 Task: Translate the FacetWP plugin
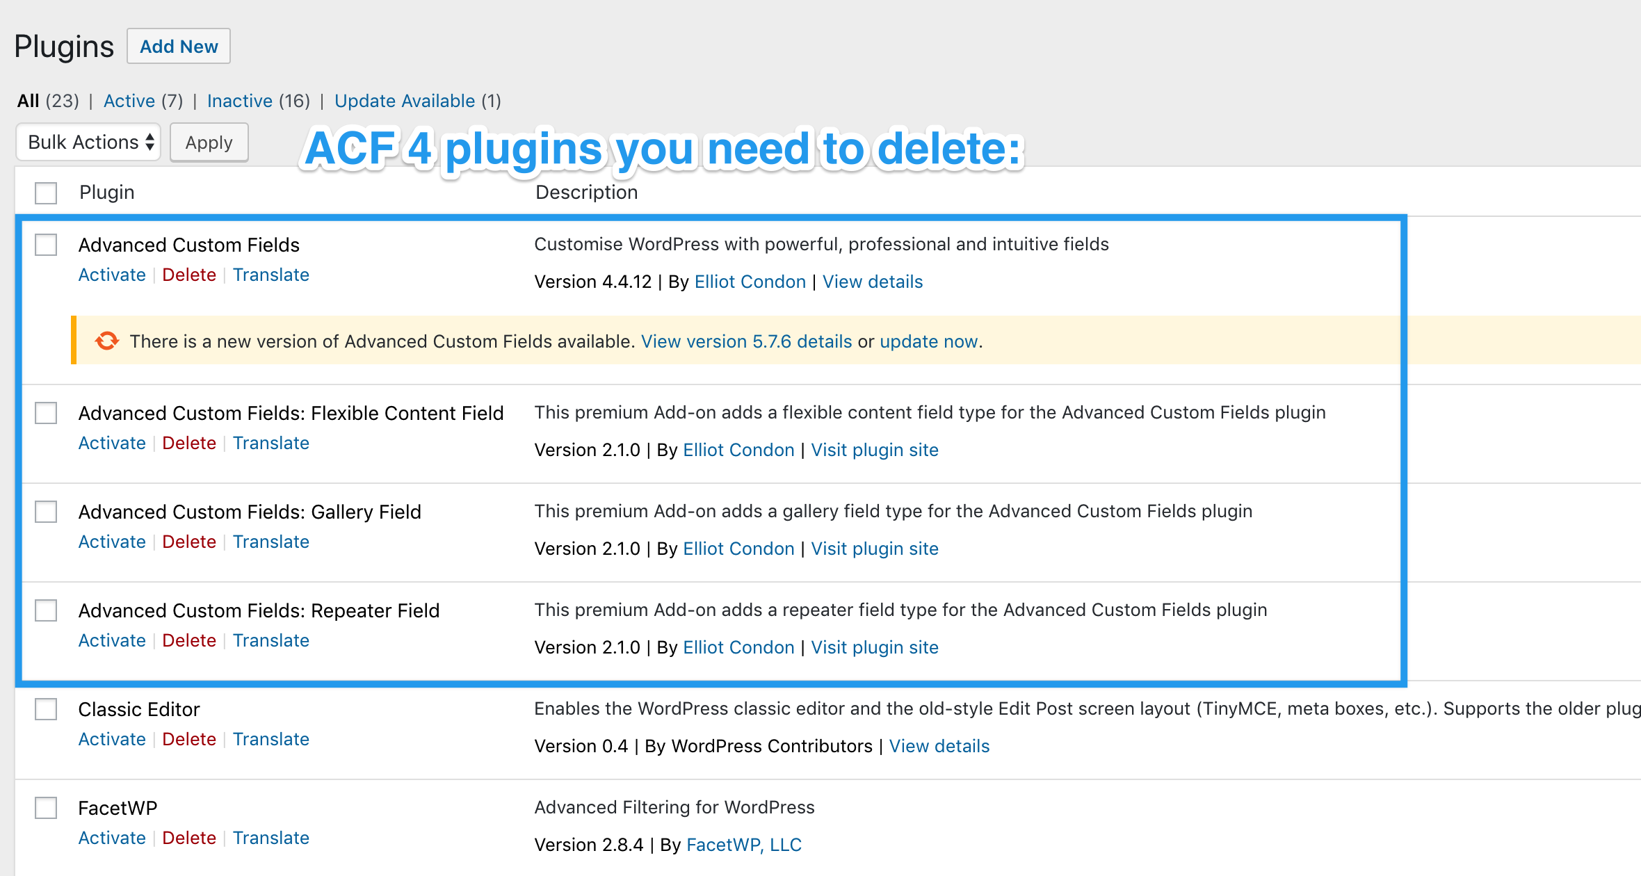point(271,838)
